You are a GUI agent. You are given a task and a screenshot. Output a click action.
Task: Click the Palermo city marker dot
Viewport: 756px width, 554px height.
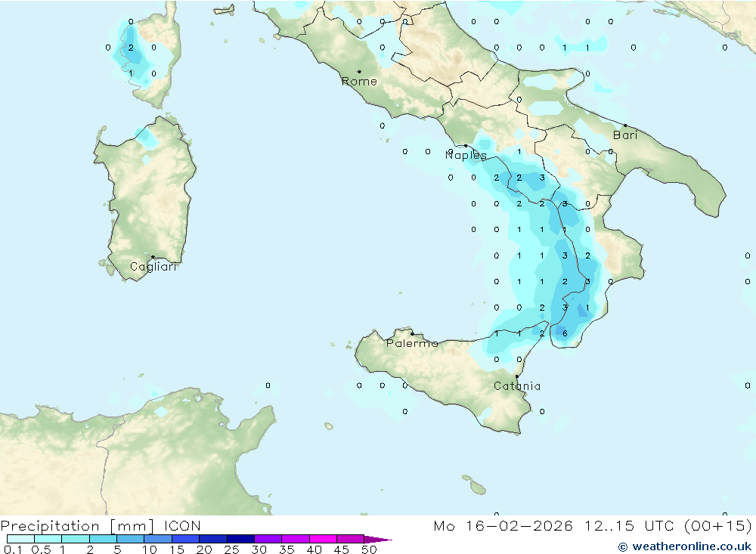tap(412, 333)
